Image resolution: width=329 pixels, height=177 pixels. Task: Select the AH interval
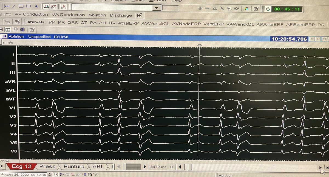103,23
